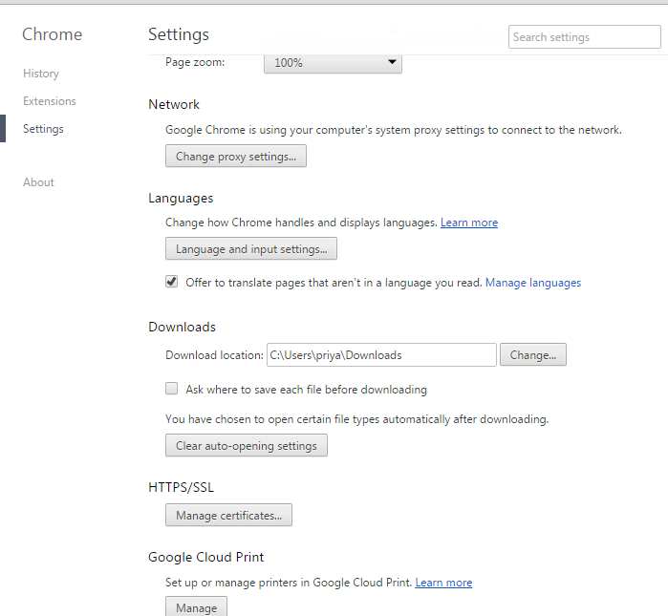Click the Chrome title in sidebar

pos(52,34)
